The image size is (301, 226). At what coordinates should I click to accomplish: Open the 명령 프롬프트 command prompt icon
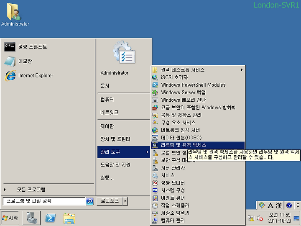pos(10,47)
